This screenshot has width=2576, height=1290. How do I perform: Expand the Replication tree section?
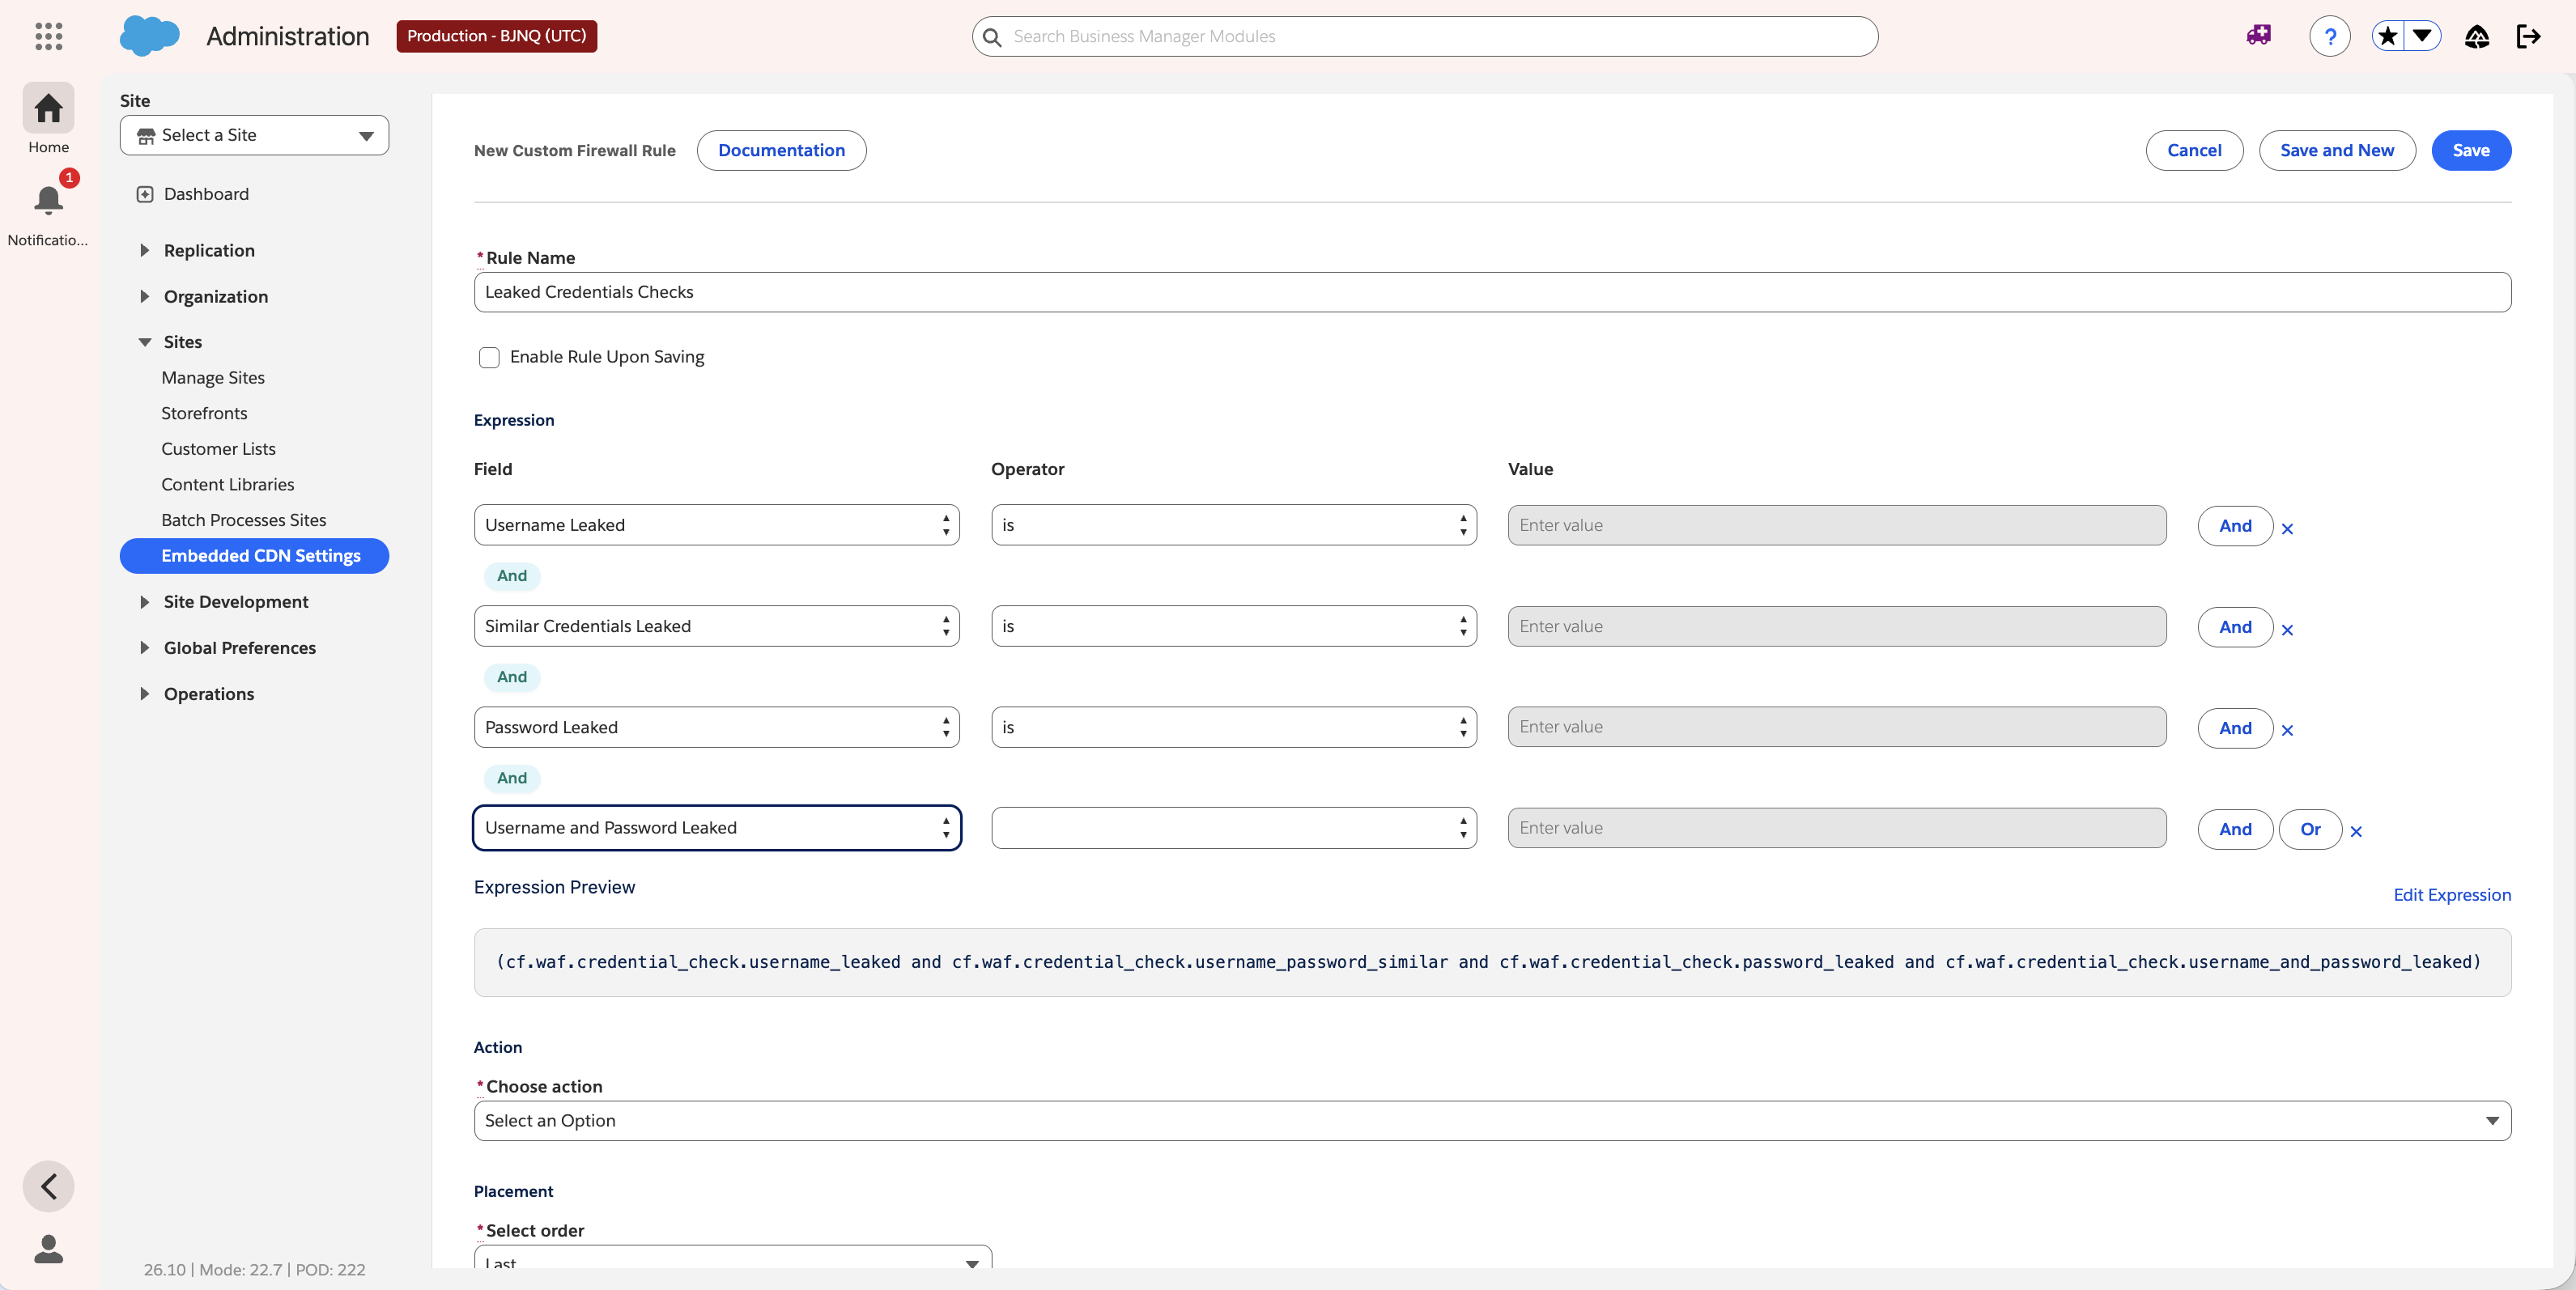pyautogui.click(x=144, y=250)
